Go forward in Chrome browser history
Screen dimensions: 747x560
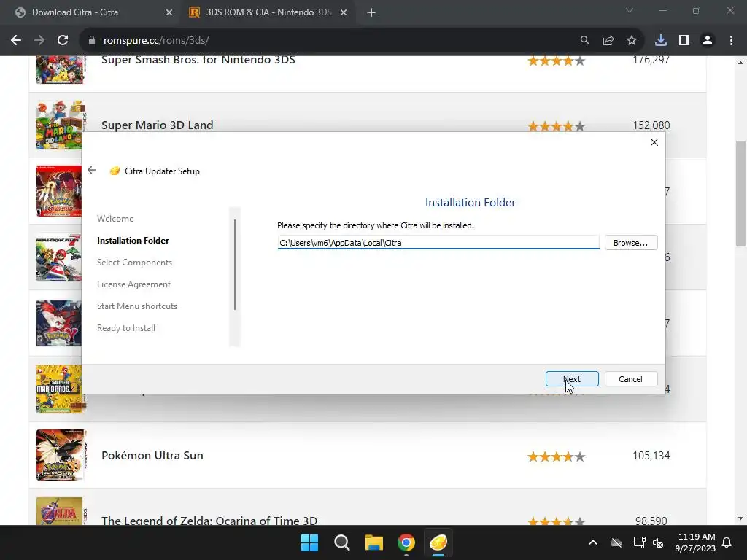pos(39,41)
